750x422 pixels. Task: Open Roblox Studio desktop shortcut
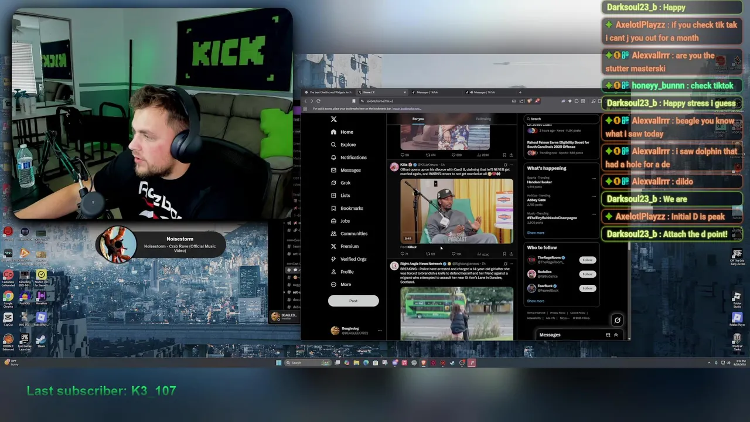(737, 299)
